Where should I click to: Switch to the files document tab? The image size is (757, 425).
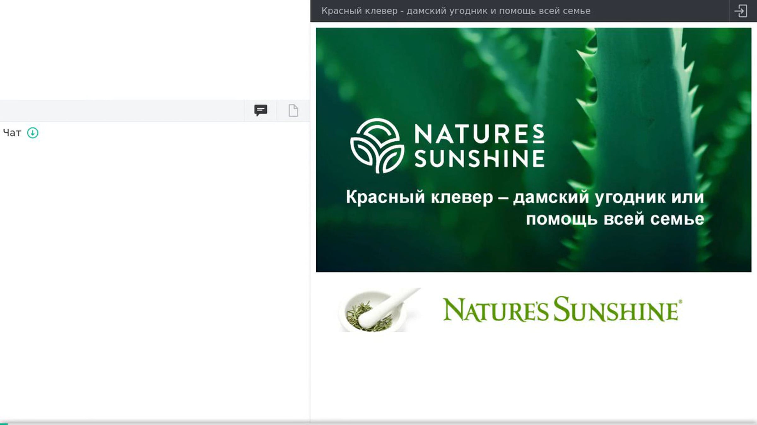pos(293,110)
